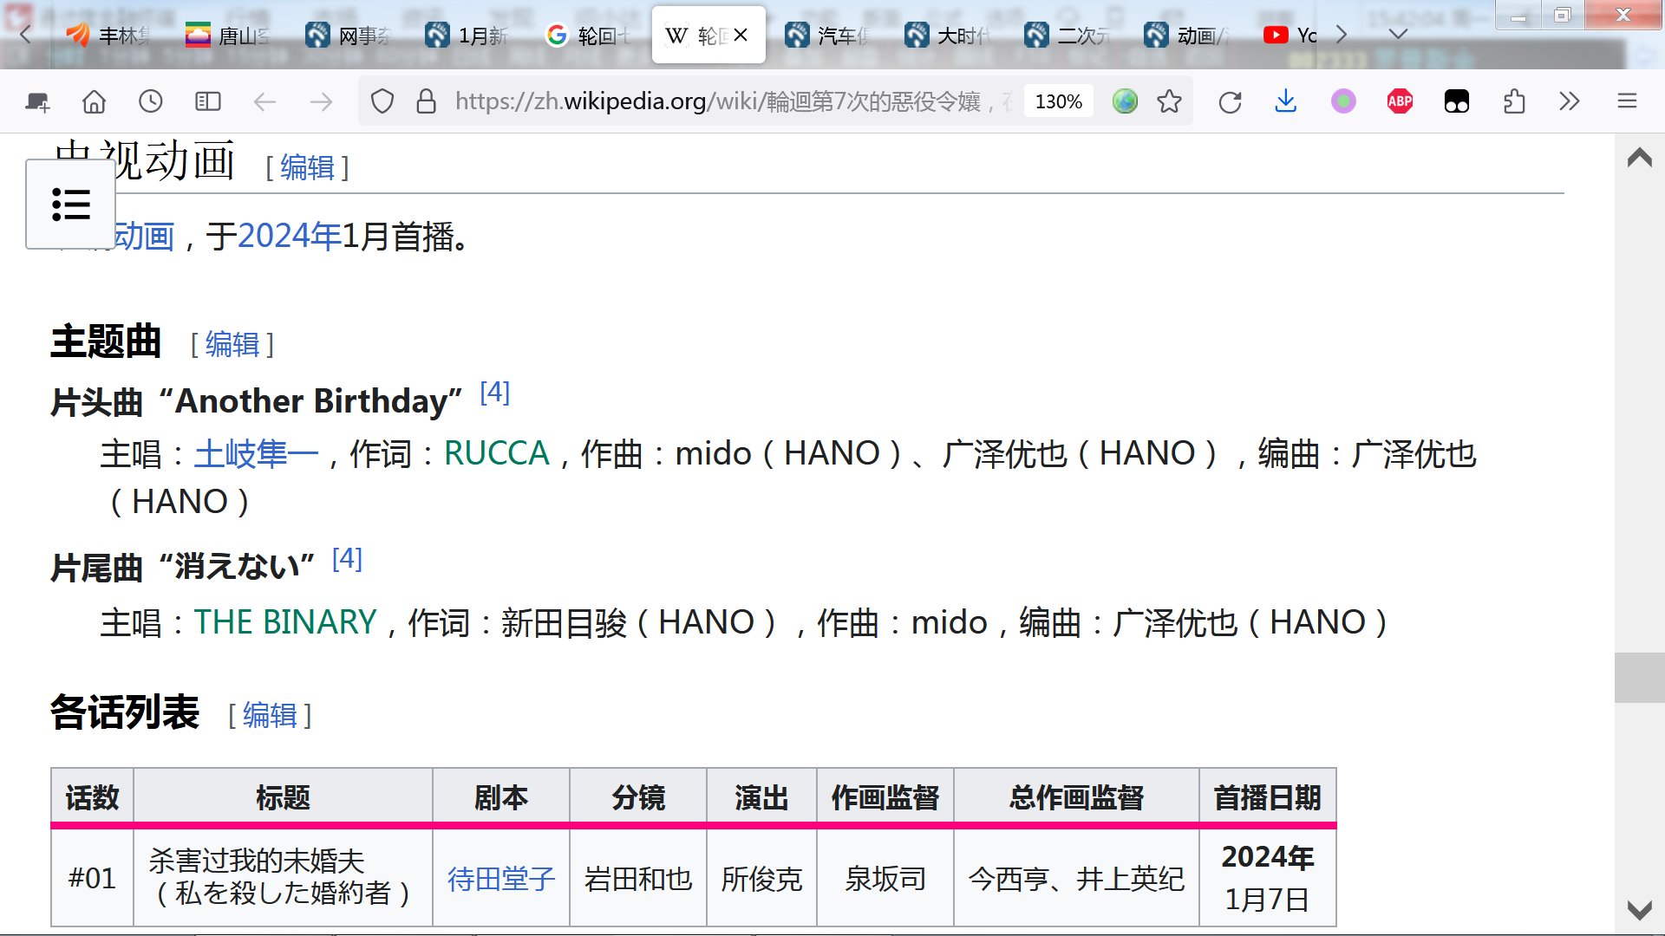Click the reference note [4] after Another Birthday
Viewport: 1665px width, 936px height.
coord(495,392)
